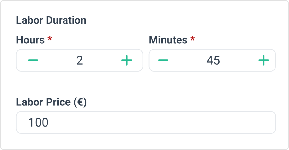Select the minutes value 45

[213, 61]
